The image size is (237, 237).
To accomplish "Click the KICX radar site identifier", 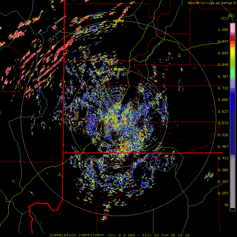I will pyautogui.click(x=147, y=235).
